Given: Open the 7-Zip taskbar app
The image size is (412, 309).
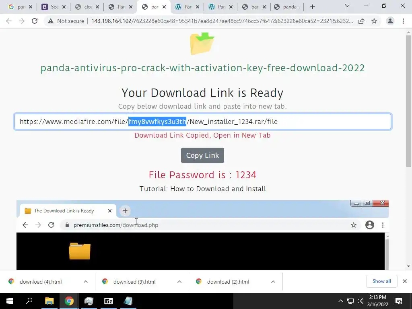Looking at the screenshot, I should pos(108,301).
